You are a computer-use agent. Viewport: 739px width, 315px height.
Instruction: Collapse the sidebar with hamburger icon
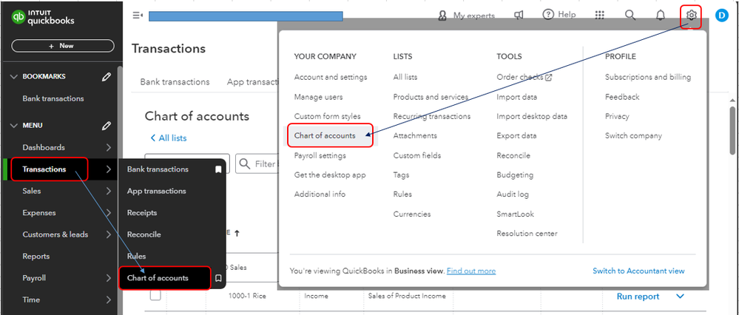[138, 16]
